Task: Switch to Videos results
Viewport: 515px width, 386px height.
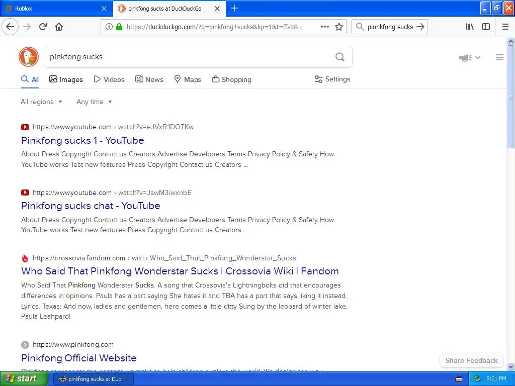Action: point(109,79)
